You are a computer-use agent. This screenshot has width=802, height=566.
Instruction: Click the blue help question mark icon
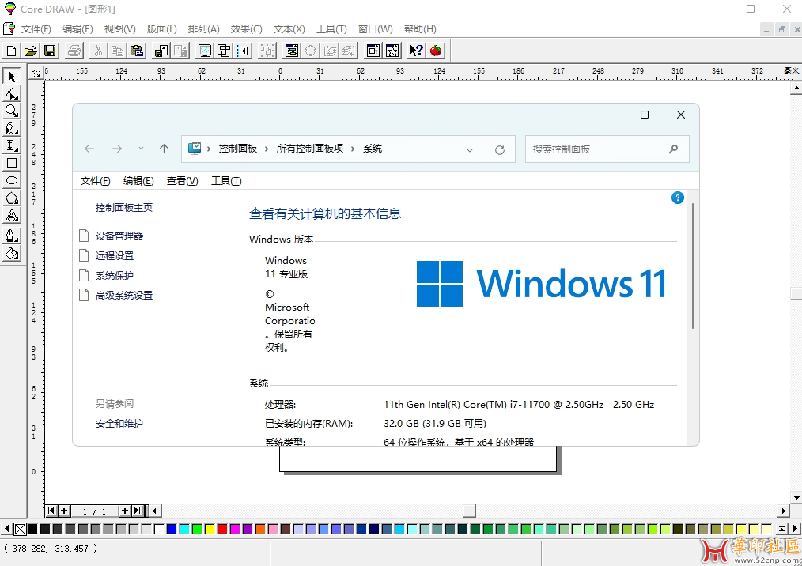click(x=678, y=198)
